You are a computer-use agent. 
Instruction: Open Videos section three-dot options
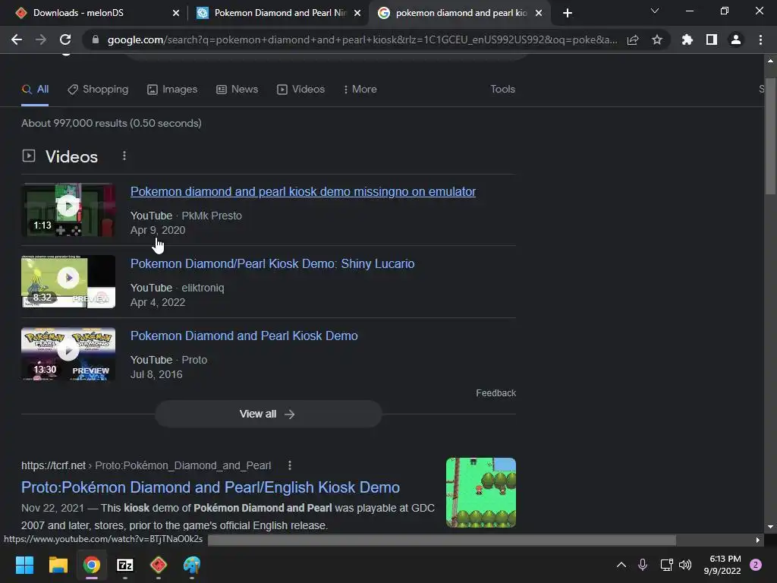pyautogui.click(x=124, y=156)
